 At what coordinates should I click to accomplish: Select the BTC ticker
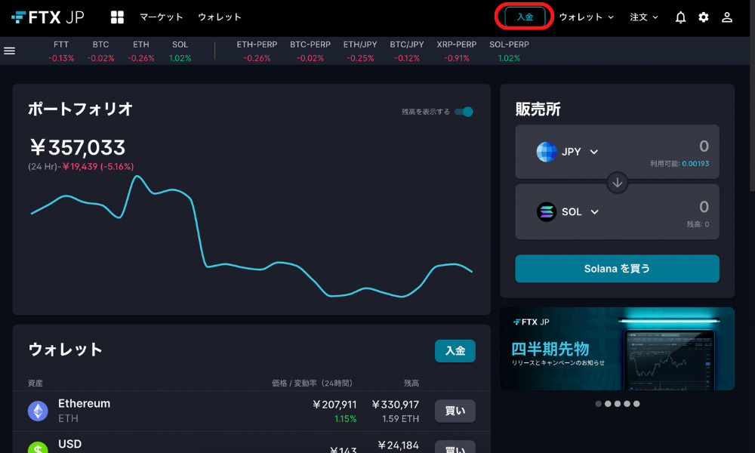[100, 51]
